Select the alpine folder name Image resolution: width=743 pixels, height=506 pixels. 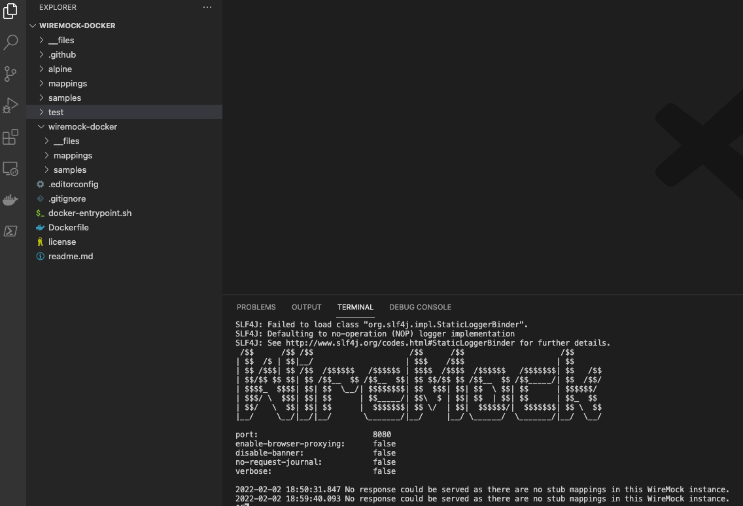coord(60,69)
